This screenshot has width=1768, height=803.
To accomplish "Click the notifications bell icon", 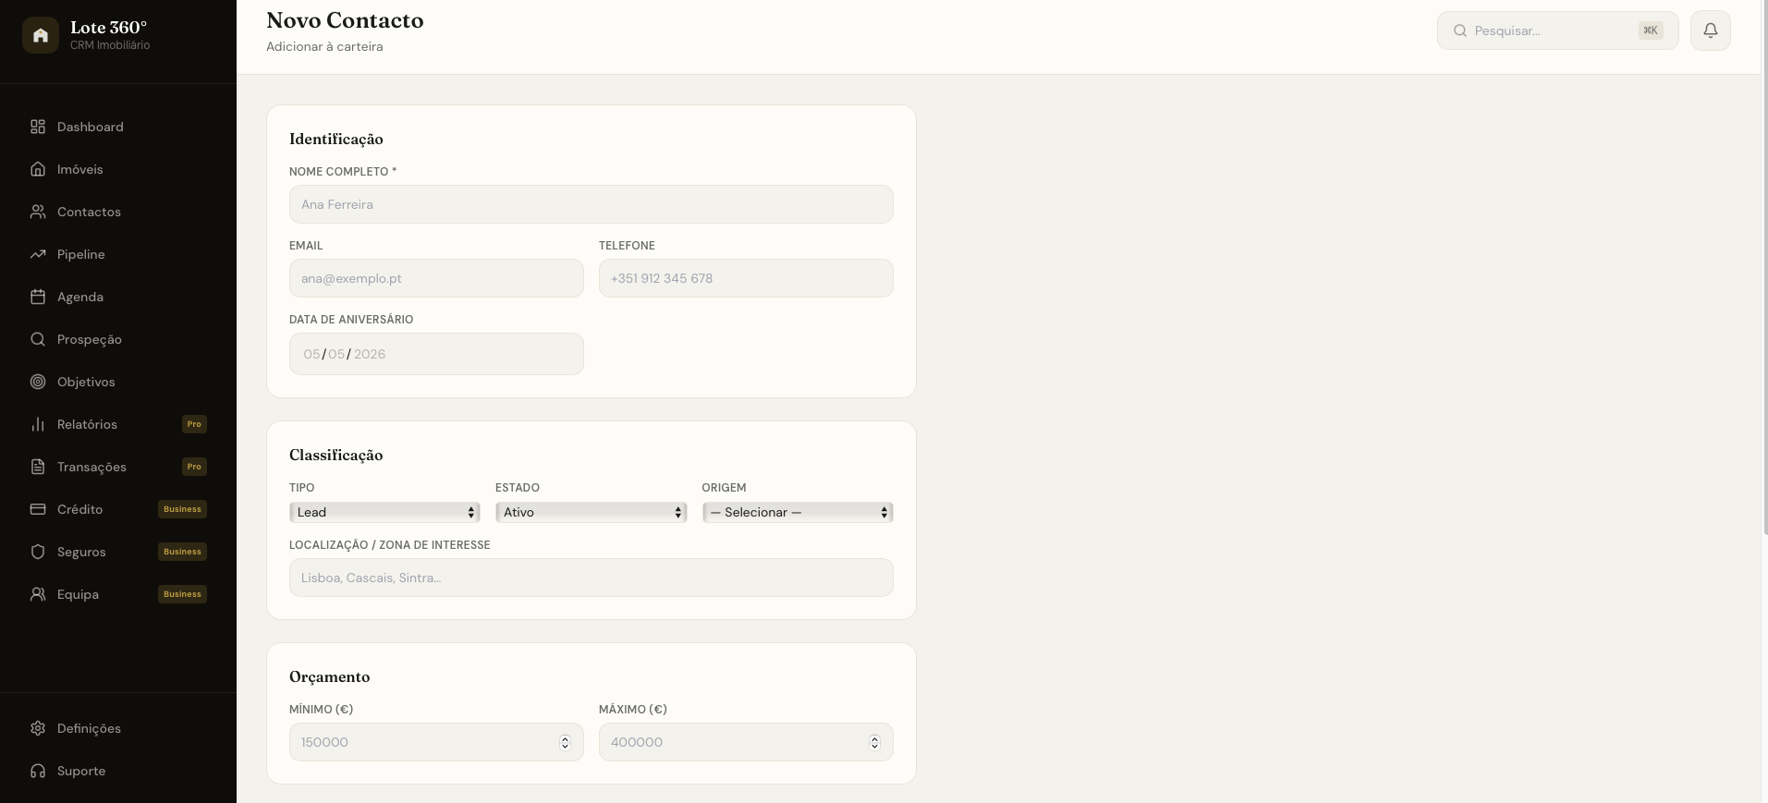I will coord(1710,30).
